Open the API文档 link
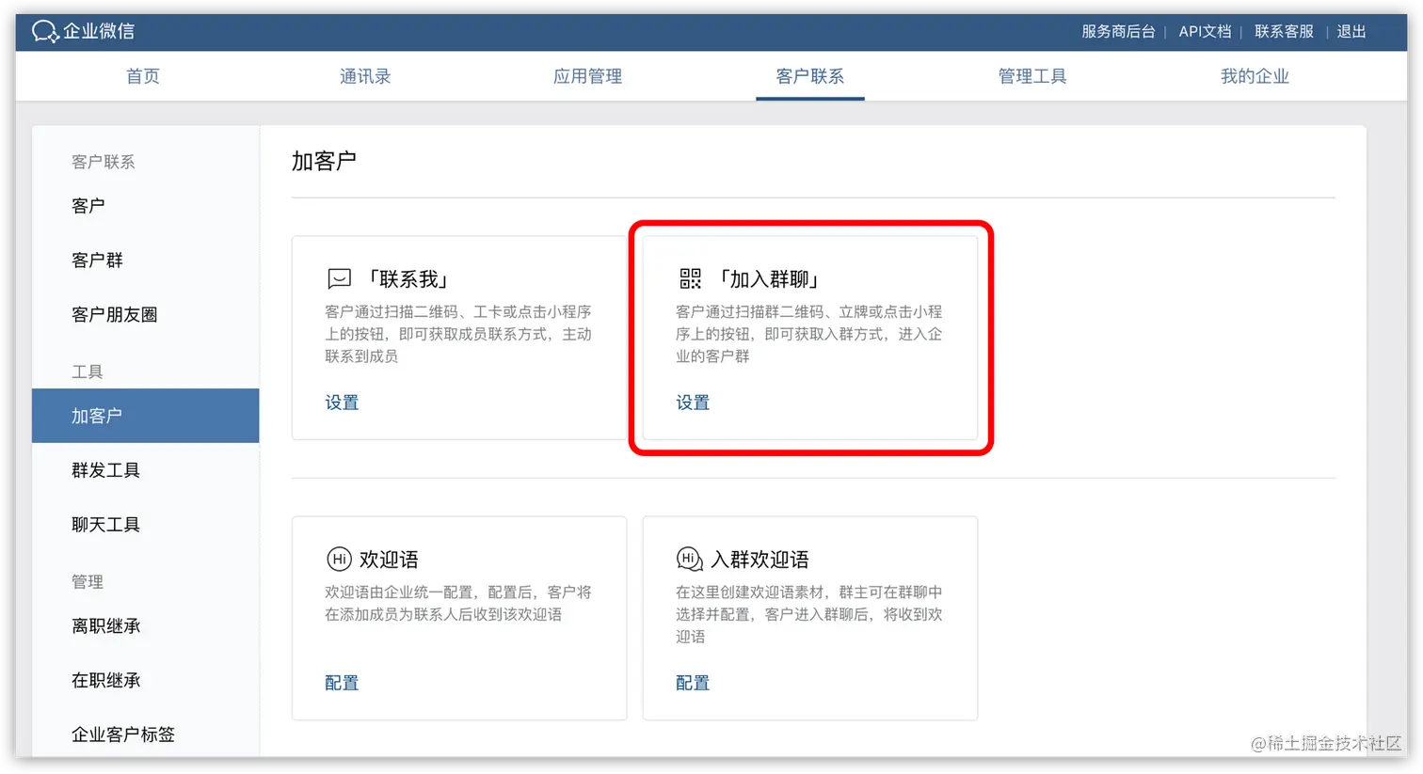 pyautogui.click(x=1206, y=31)
